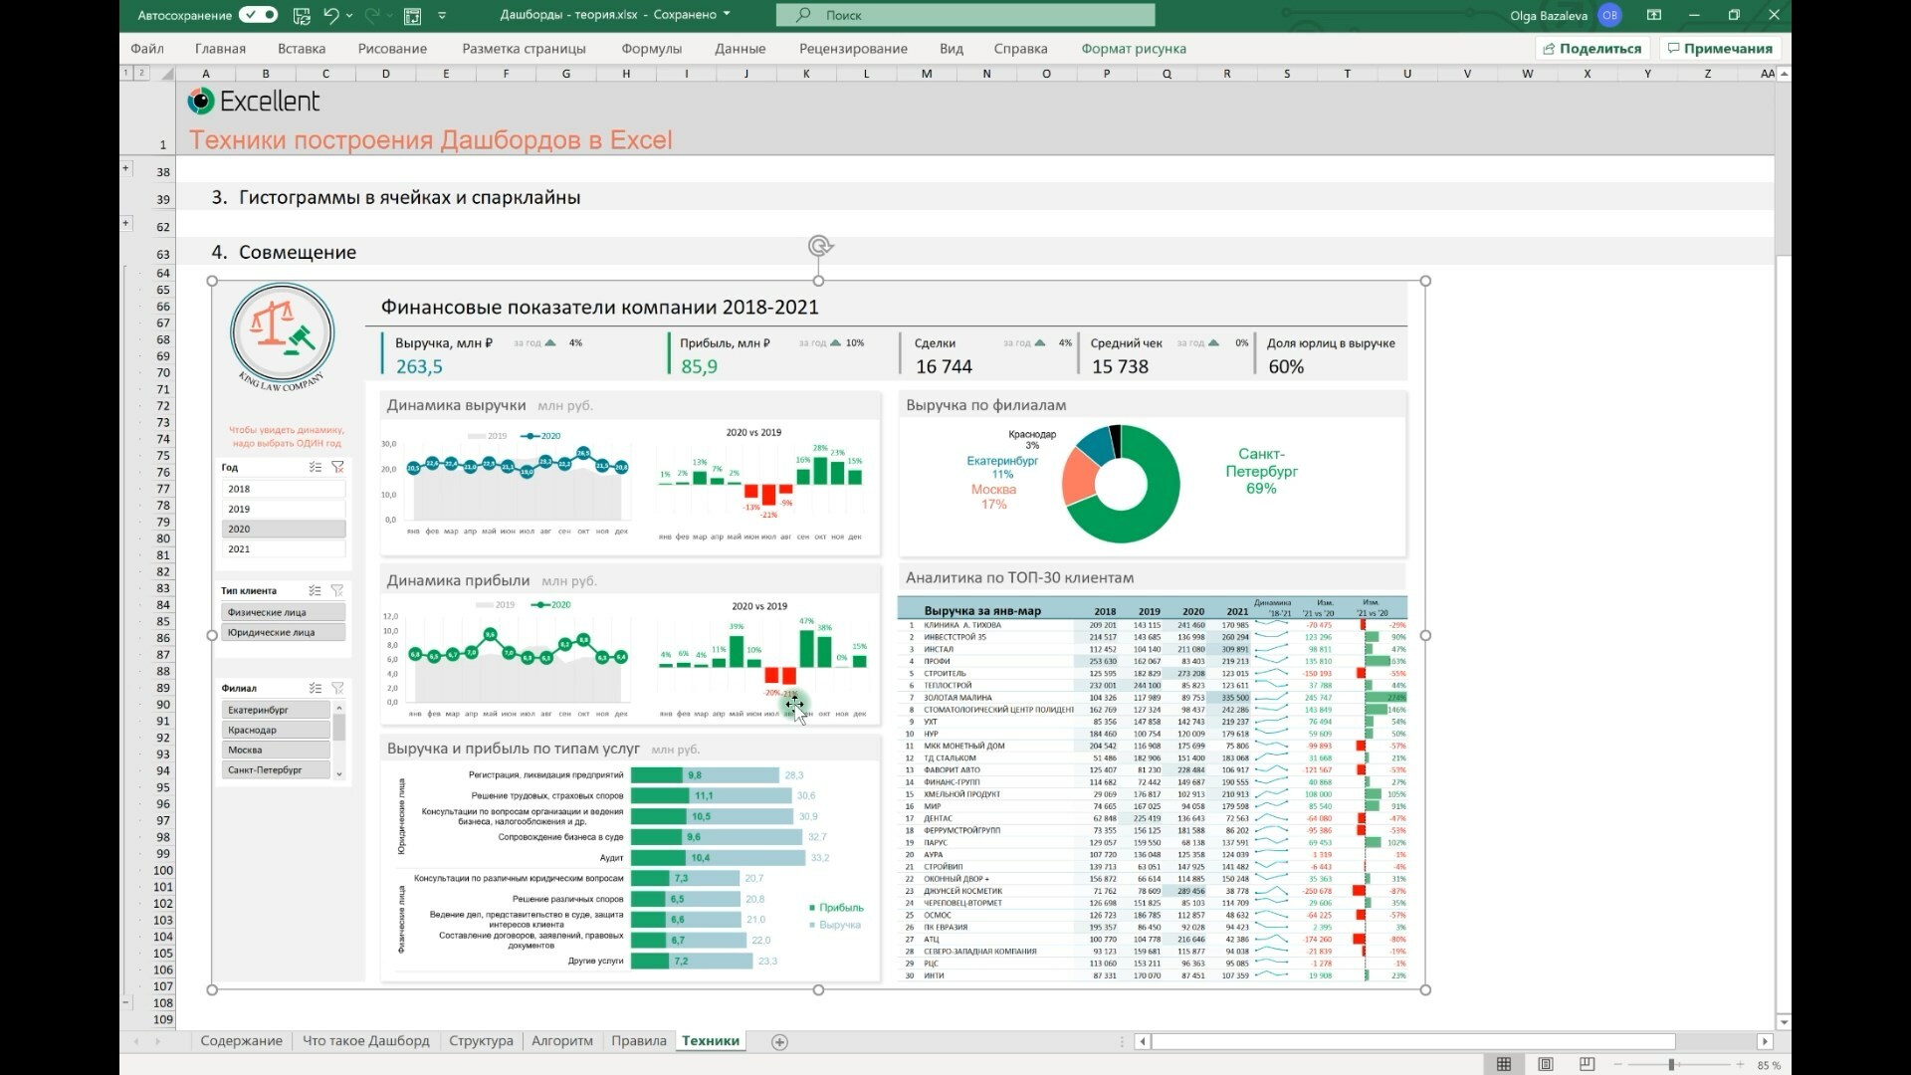This screenshot has width=1911, height=1075.
Task: Click the save icon in the title bar
Action: pos(302,15)
